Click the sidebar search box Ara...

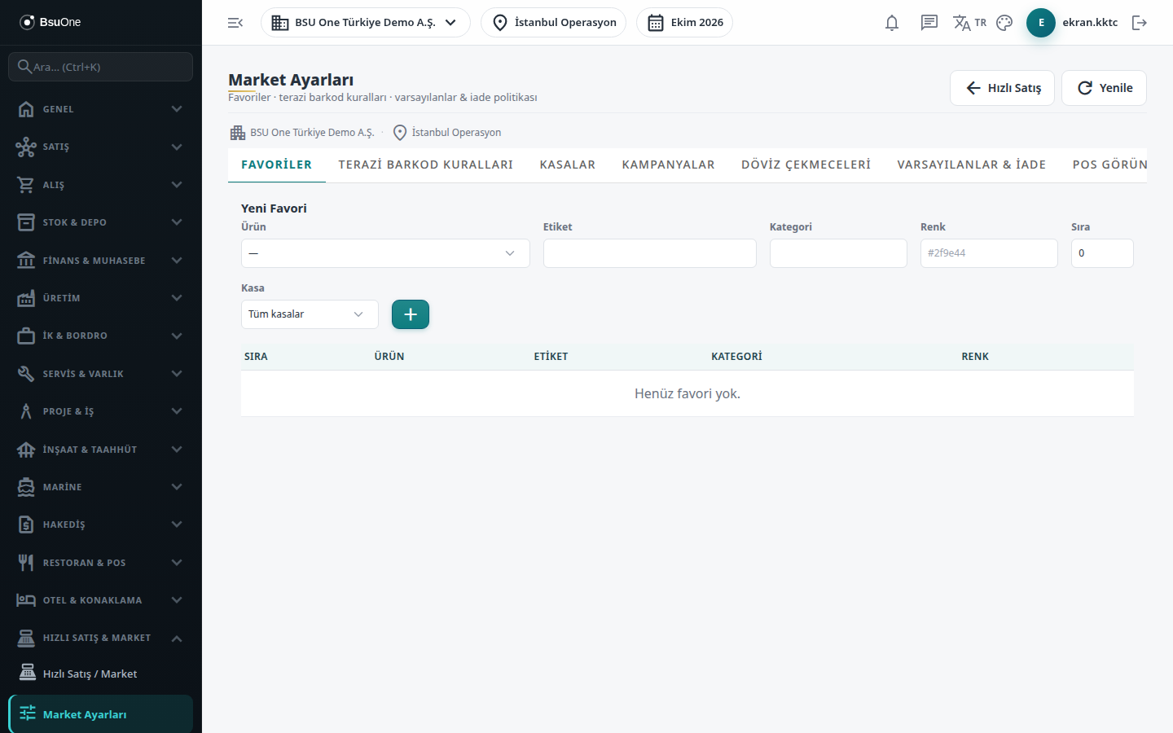[101, 67]
